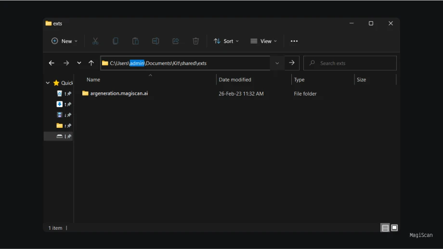Click the address bar path field
This screenshot has width=443, height=249.
[185, 63]
